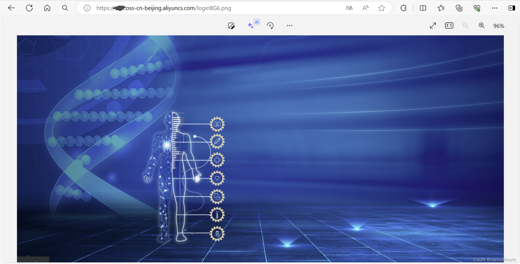This screenshot has width=520, height=264.
Task: Toggle the browser sidebar
Action: [512, 8]
